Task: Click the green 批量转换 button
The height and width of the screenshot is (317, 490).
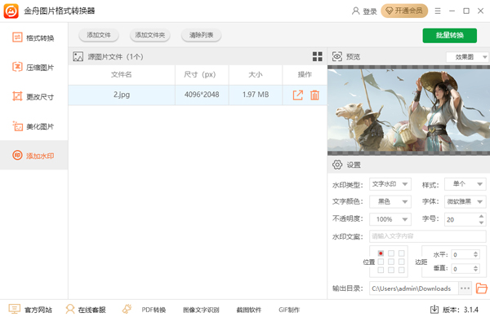Action: coord(450,35)
